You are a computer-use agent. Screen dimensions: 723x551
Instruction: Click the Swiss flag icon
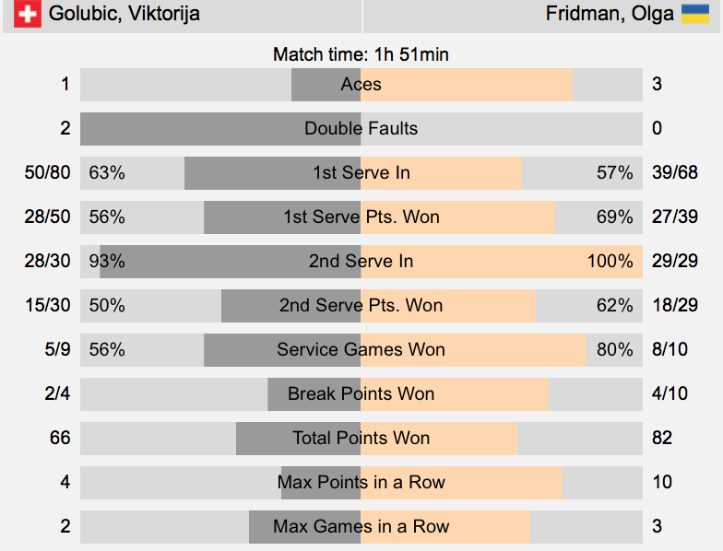pos(30,14)
